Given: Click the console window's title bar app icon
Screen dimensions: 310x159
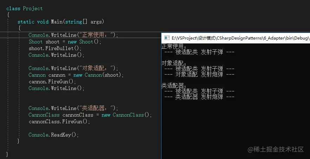Looking at the screenshot, I should pos(167,38).
